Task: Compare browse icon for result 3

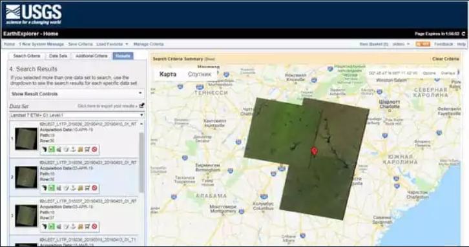Action: click(59, 226)
